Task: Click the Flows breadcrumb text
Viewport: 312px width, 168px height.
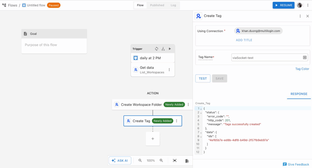Action: pyautogui.click(x=12, y=5)
